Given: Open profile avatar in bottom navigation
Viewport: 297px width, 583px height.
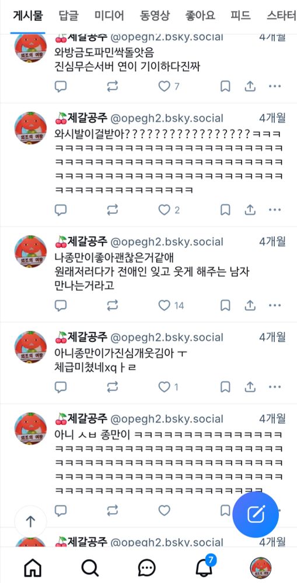Looking at the screenshot, I should pyautogui.click(x=260, y=568).
